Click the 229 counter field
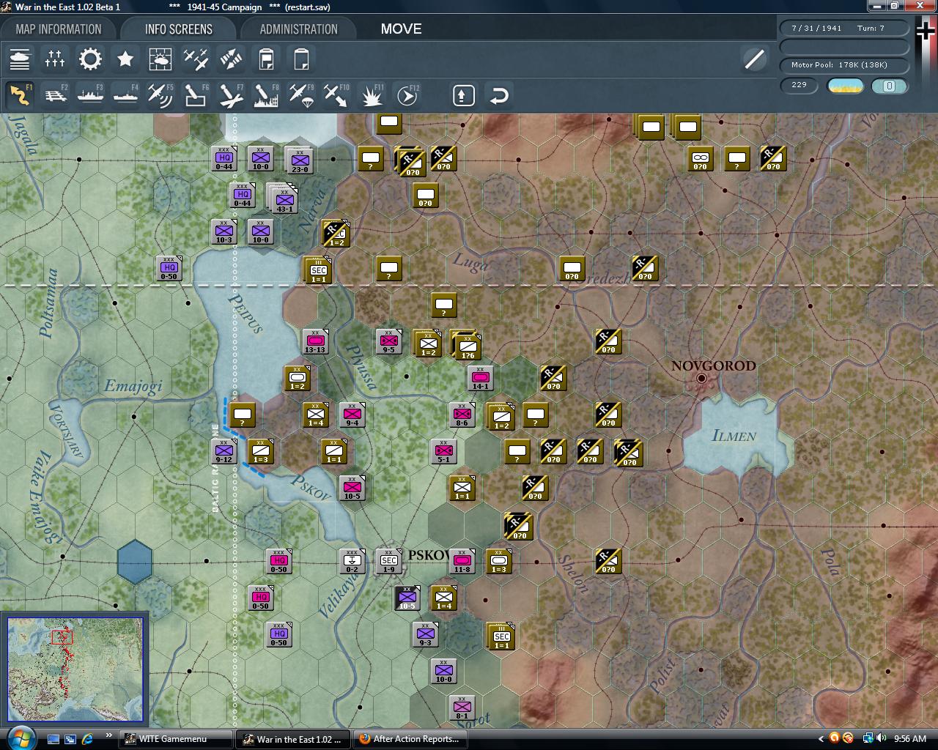Image resolution: width=938 pixels, height=750 pixels. [799, 85]
